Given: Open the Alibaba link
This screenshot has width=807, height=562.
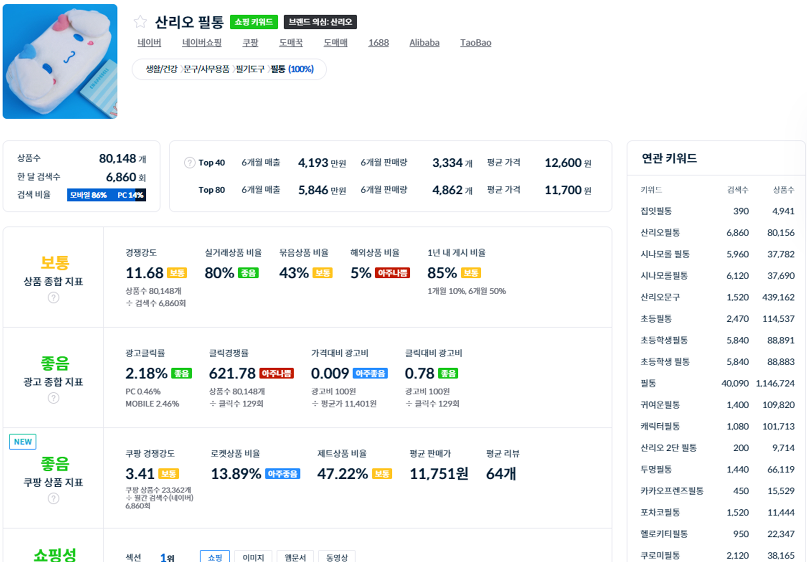Looking at the screenshot, I should (x=424, y=43).
